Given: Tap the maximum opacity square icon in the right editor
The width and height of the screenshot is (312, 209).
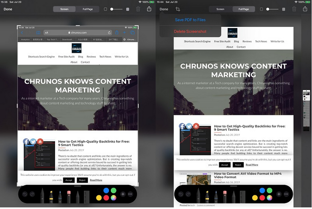Looking at the screenshot, I should pos(284,9).
